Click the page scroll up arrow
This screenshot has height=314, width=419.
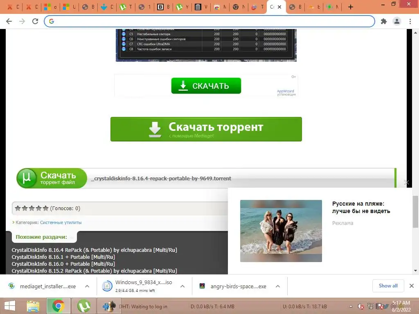tap(416, 33)
